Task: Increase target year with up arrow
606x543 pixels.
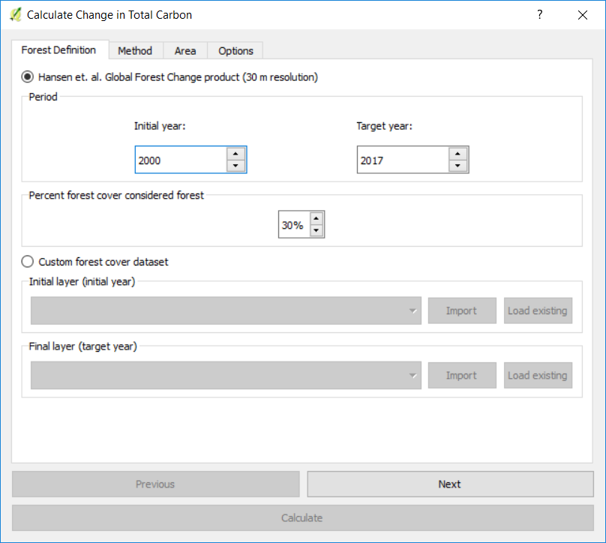Action: pos(458,154)
